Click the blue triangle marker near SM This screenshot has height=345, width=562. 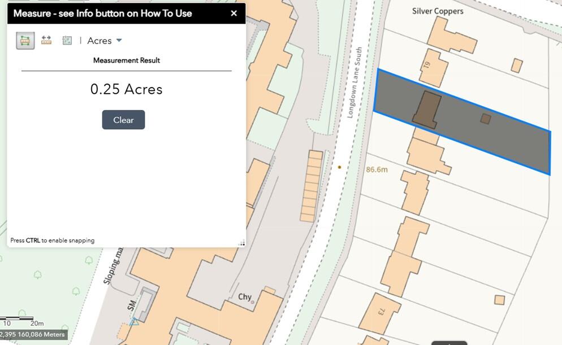134,322
